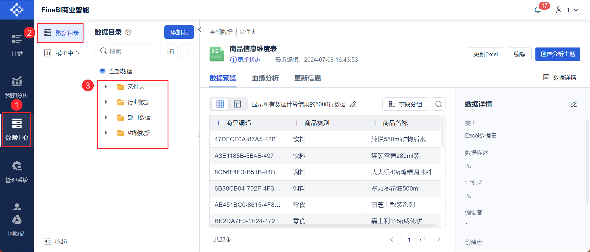Select 模型中心 menu item
The width and height of the screenshot is (590, 252).
pyautogui.click(x=62, y=53)
